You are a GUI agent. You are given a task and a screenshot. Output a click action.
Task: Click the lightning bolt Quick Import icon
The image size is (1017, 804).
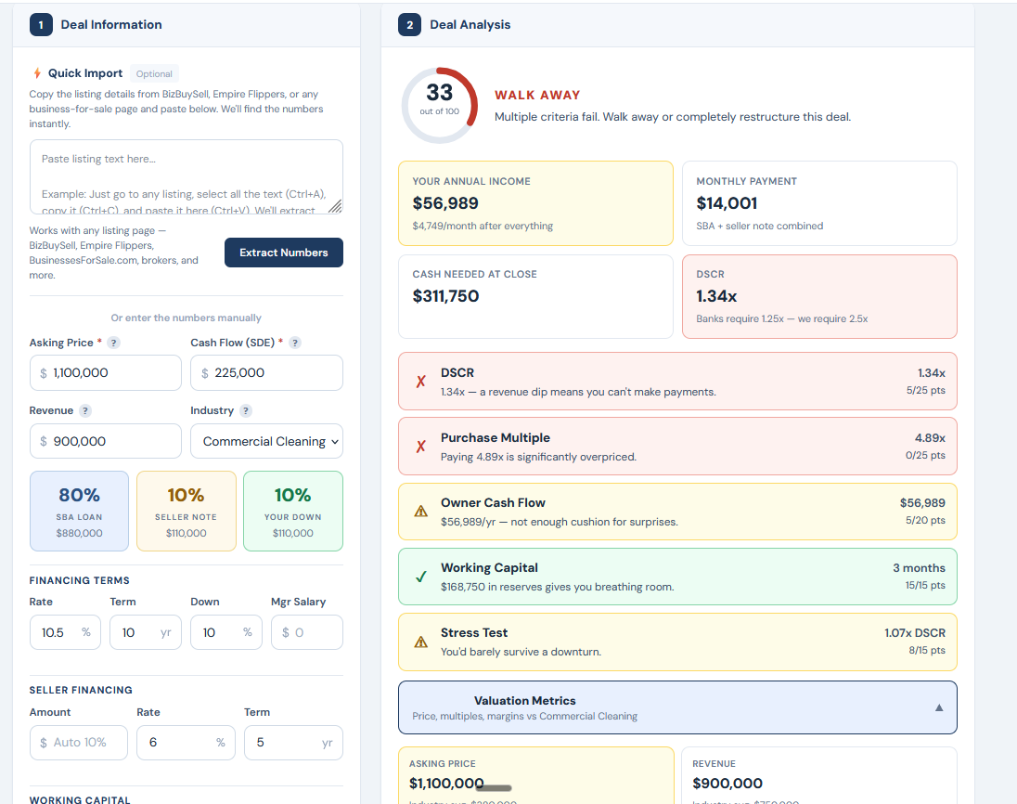(x=38, y=73)
